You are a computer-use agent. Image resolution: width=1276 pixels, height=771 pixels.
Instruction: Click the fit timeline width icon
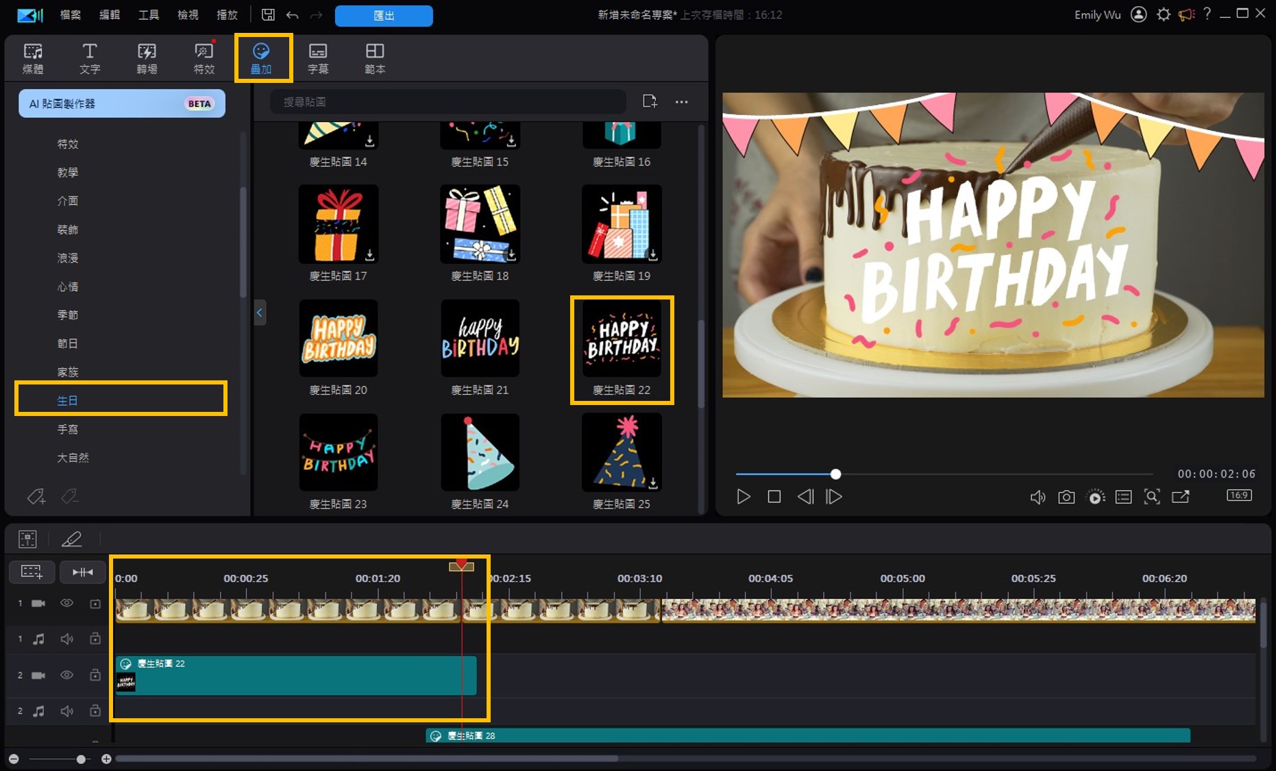[x=82, y=572]
